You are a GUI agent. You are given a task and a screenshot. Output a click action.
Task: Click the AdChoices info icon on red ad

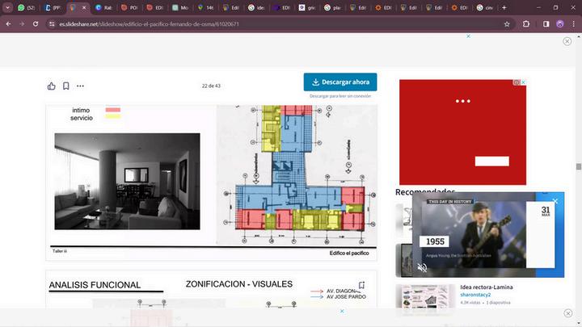517,82
